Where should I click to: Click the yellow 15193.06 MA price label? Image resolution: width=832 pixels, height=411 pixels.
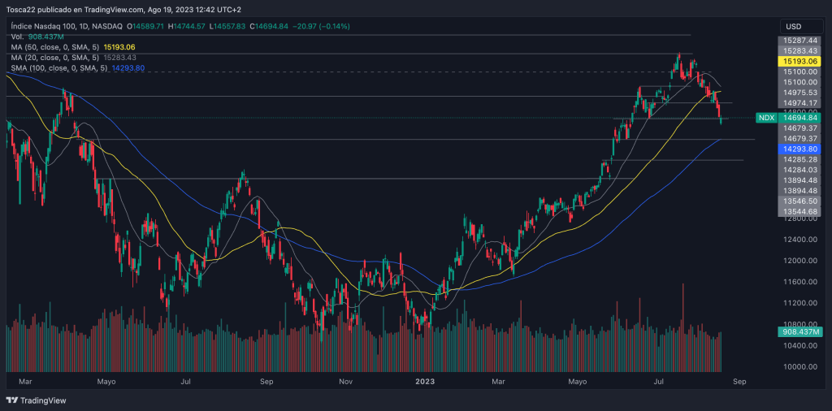pyautogui.click(x=800, y=62)
